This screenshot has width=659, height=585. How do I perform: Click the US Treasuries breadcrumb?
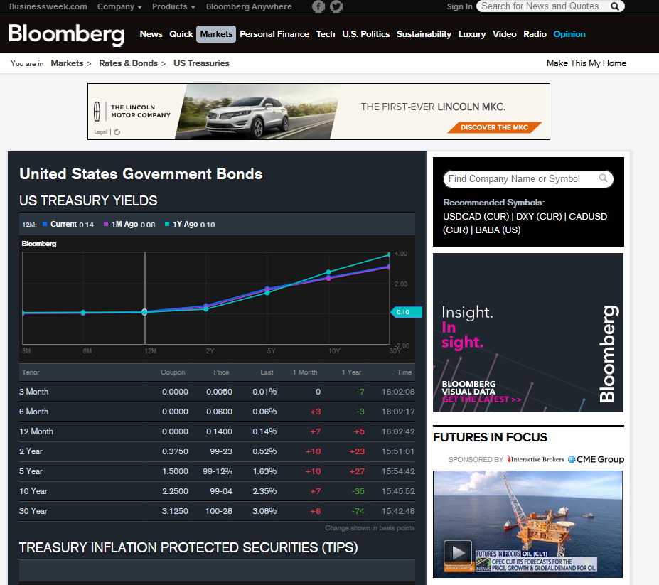pyautogui.click(x=201, y=63)
